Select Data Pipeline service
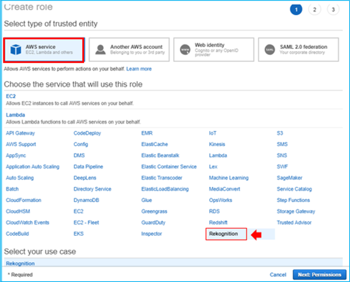This screenshot has width=350, height=282. (x=88, y=167)
